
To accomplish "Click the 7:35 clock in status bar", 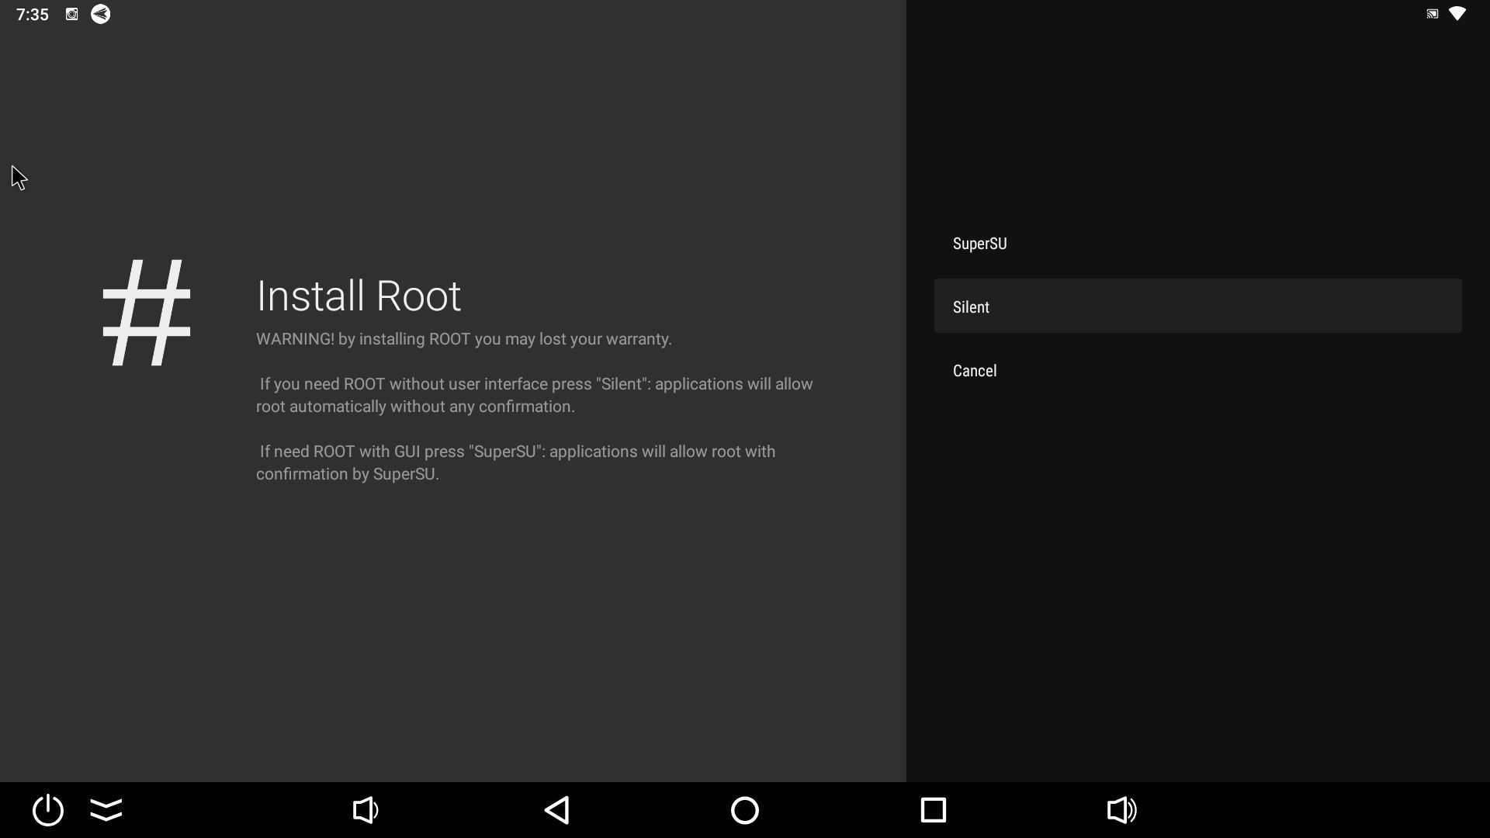I will (x=33, y=14).
